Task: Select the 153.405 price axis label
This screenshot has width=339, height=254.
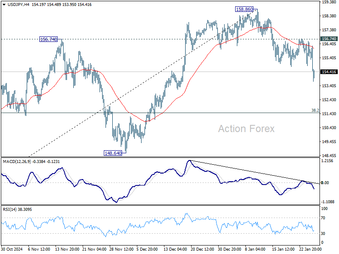Action: (329, 86)
